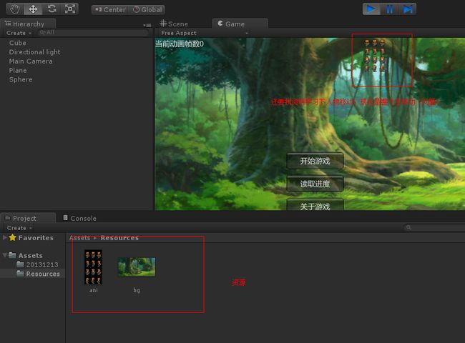
Task: Toggle the Global handle rotation button
Action: [x=147, y=10]
